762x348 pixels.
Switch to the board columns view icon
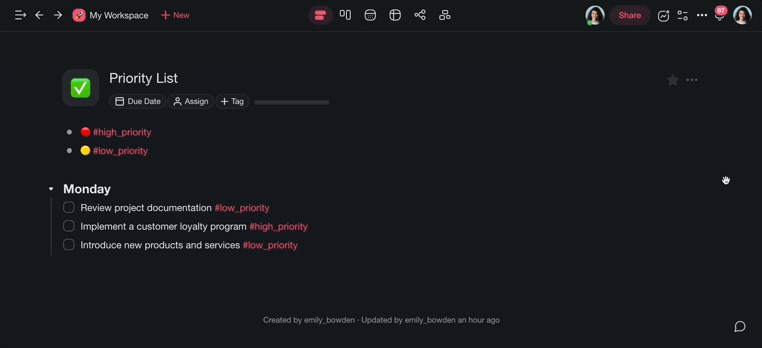tap(345, 15)
